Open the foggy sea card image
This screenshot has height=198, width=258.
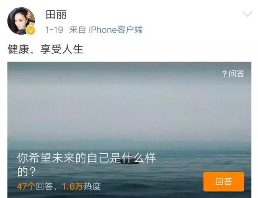click(129, 130)
